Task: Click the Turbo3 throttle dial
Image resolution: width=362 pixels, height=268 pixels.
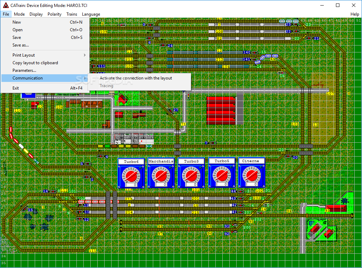Action: pyautogui.click(x=191, y=176)
